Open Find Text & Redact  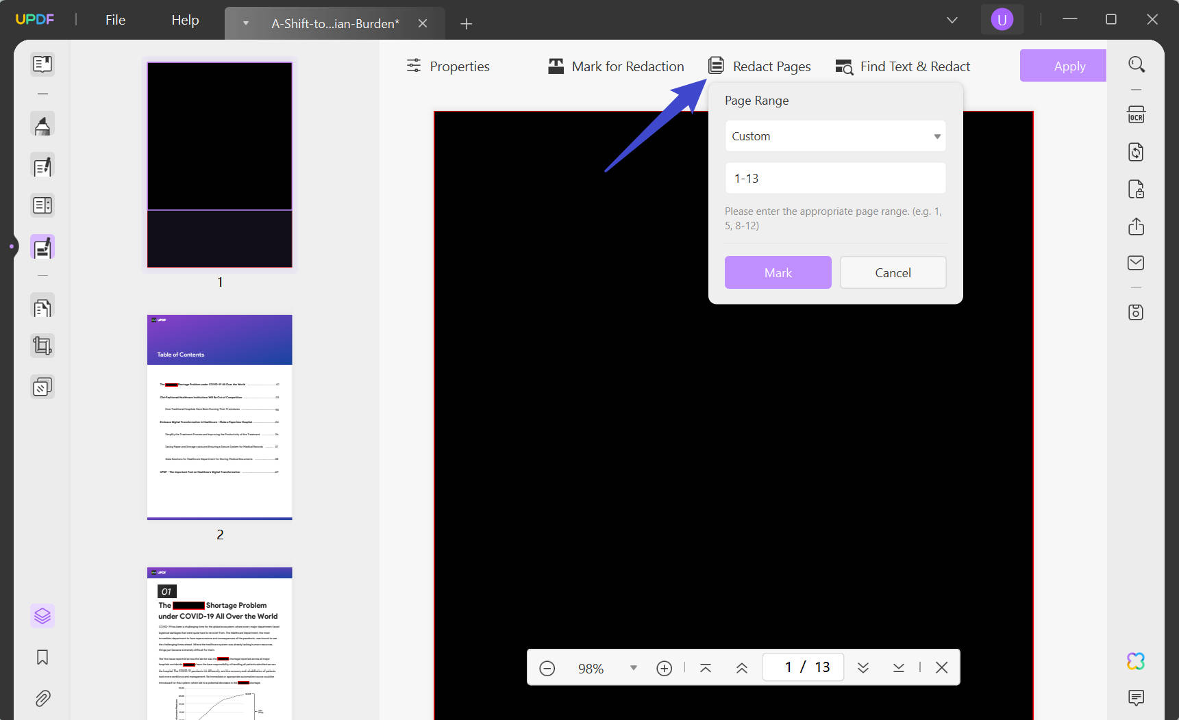(x=902, y=66)
